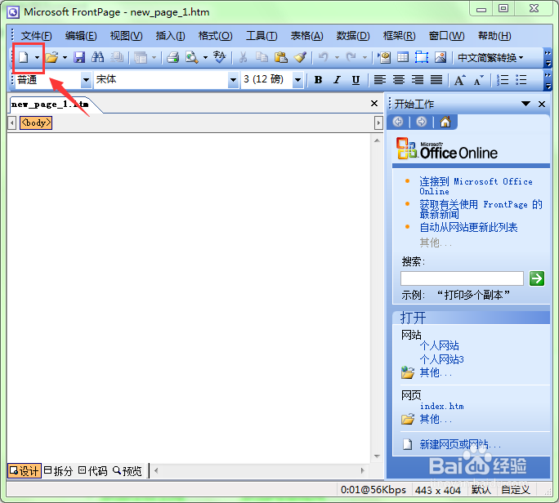This screenshot has height=503, width=559.
Task: Open the 开始工作 task pane dropdown arrow
Action: click(x=525, y=104)
